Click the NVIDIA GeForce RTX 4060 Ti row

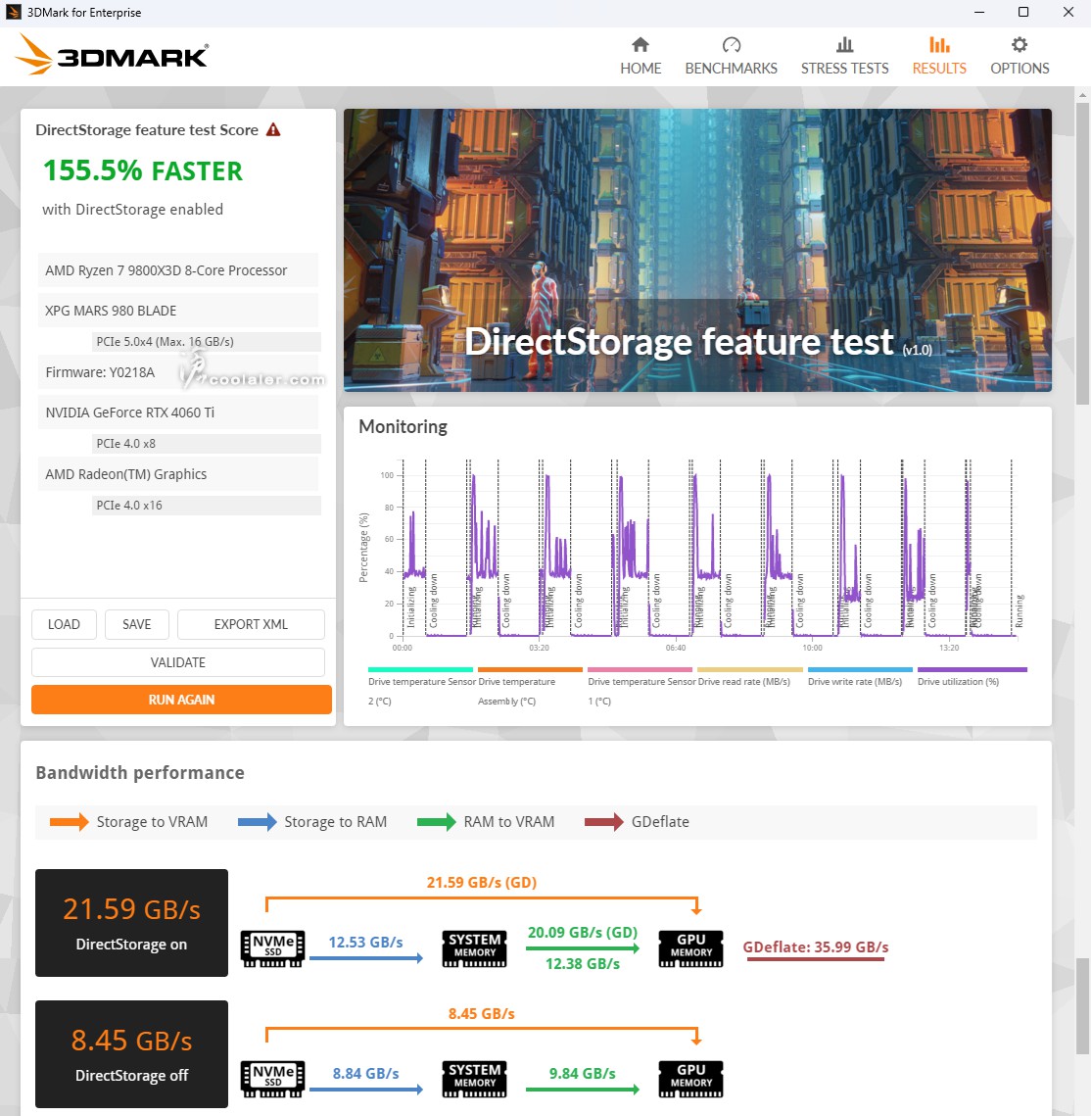click(178, 412)
